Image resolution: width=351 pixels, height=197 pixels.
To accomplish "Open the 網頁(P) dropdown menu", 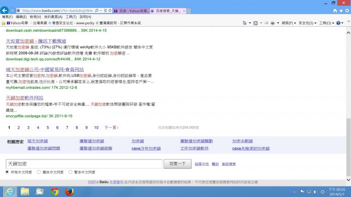I will [x=289, y=23].
